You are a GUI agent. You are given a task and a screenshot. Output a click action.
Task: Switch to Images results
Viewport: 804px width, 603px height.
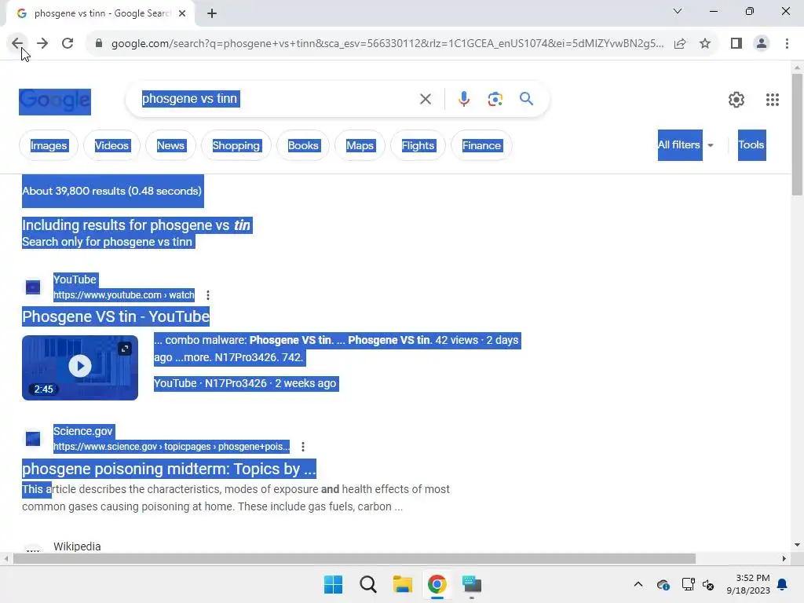coord(49,145)
